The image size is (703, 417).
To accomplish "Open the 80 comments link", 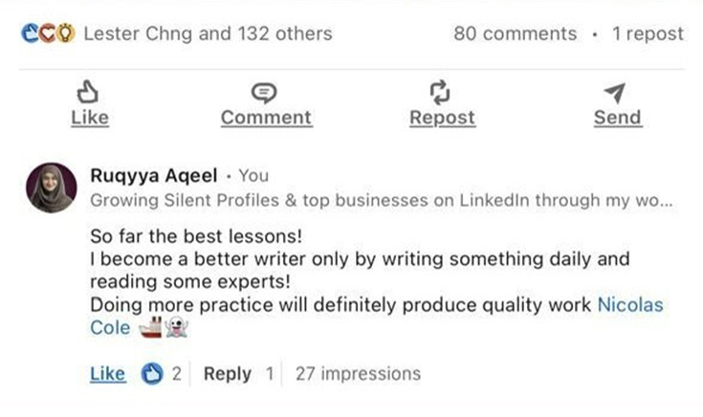I will [x=516, y=33].
